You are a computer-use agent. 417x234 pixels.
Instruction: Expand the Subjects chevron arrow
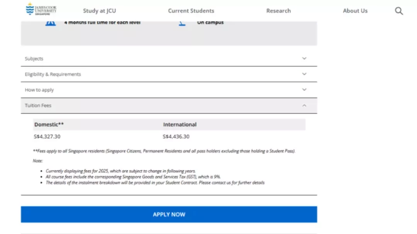(x=304, y=58)
